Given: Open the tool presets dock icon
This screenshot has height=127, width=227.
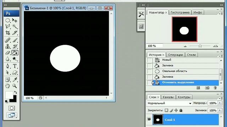Looking at the screenshot, I should point(141,14).
